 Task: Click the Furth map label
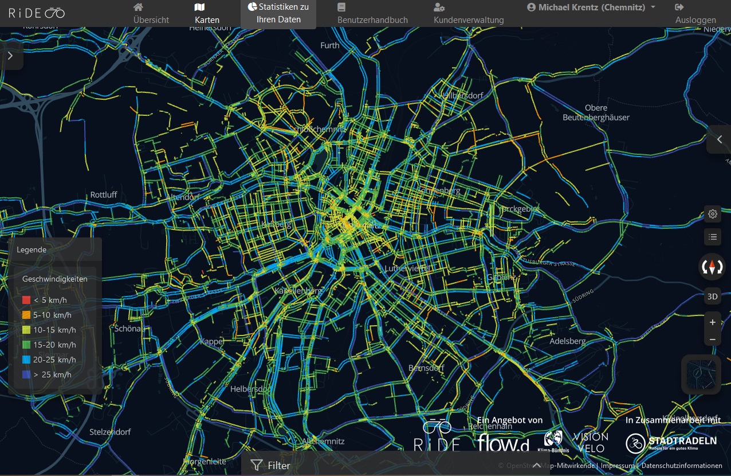pyautogui.click(x=330, y=45)
